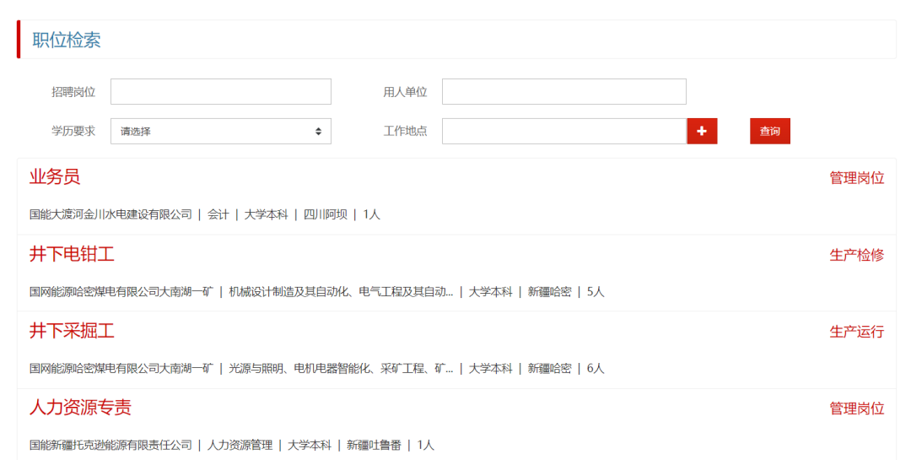Select the 职位检索 section heading
The image size is (911, 460).
(x=67, y=41)
